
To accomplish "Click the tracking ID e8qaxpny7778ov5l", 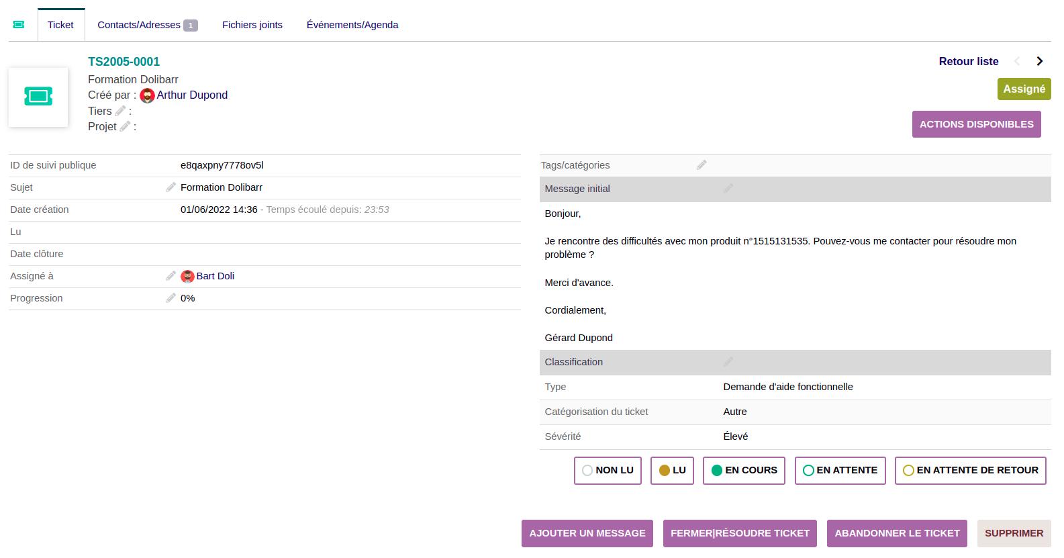I will coord(222,165).
